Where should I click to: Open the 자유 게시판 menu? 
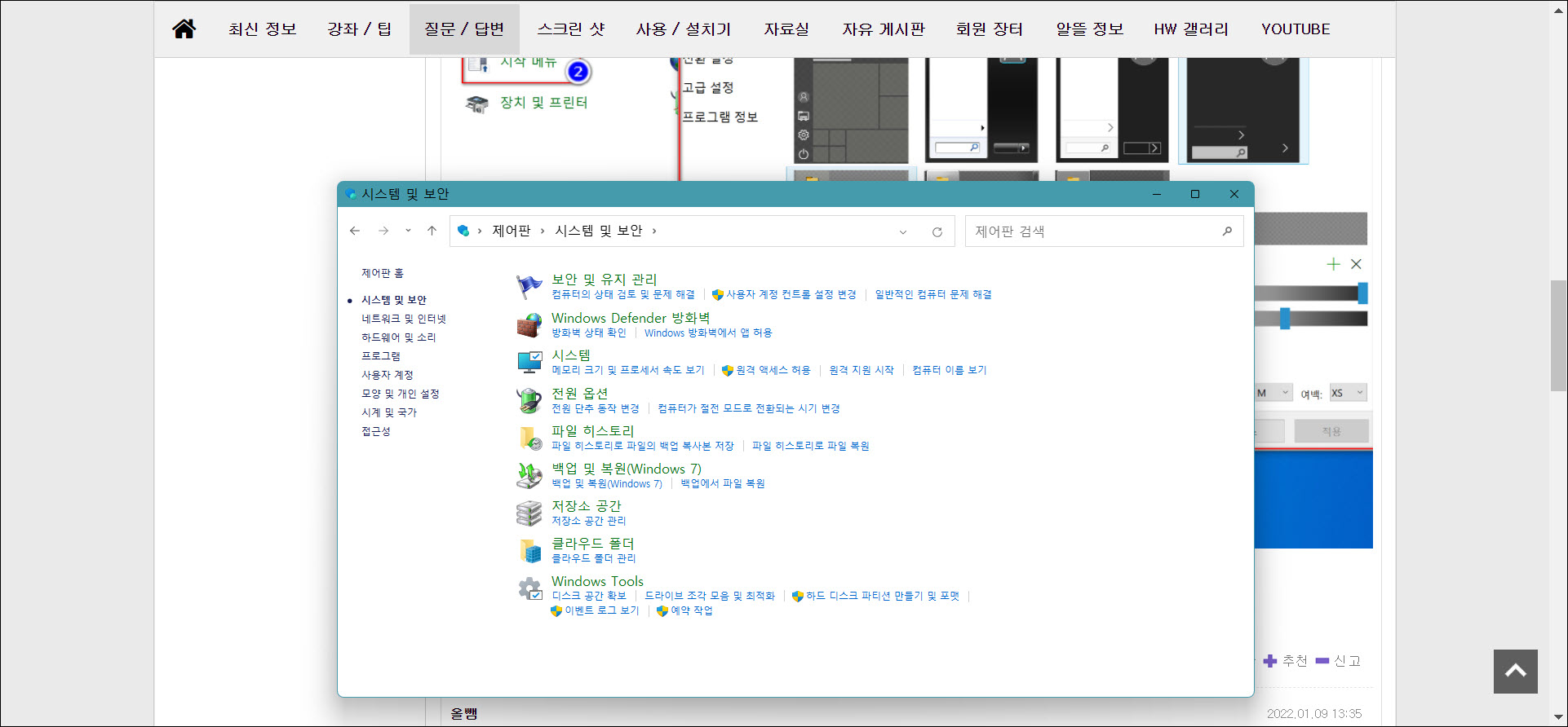tap(884, 29)
